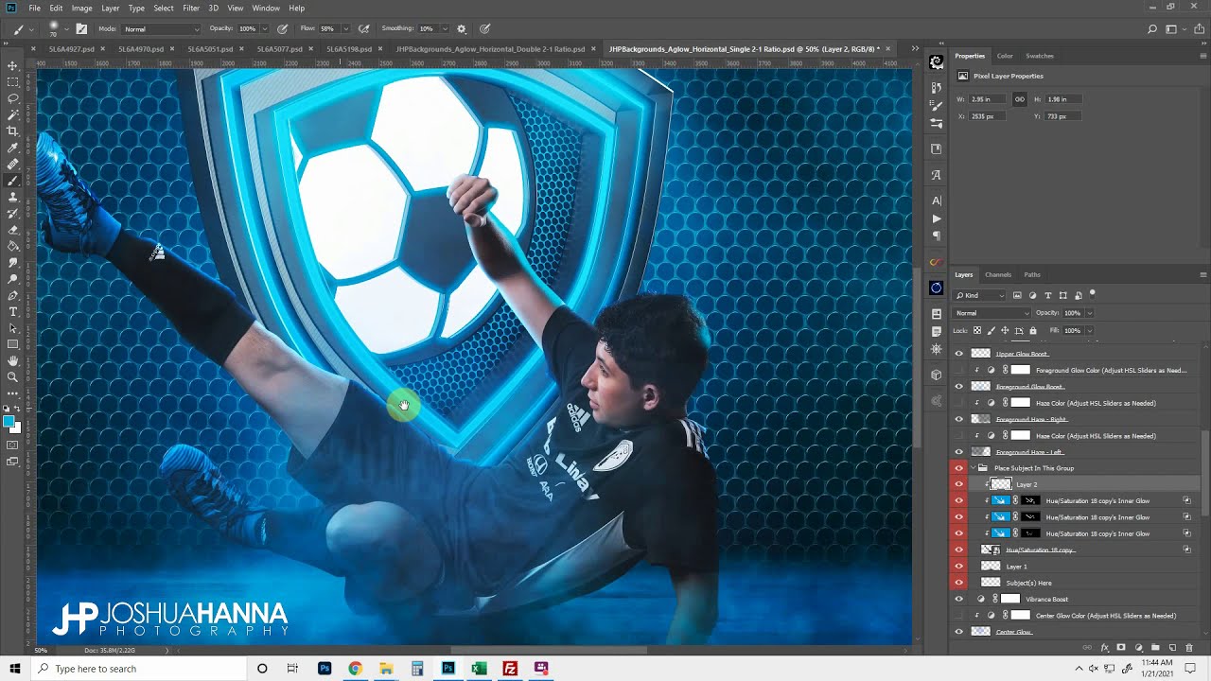Open layer blend mode Normal dropdown
The width and height of the screenshot is (1211, 681).
click(x=992, y=313)
